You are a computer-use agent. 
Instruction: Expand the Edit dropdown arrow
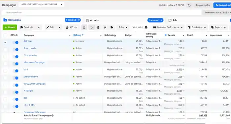click(59, 27)
